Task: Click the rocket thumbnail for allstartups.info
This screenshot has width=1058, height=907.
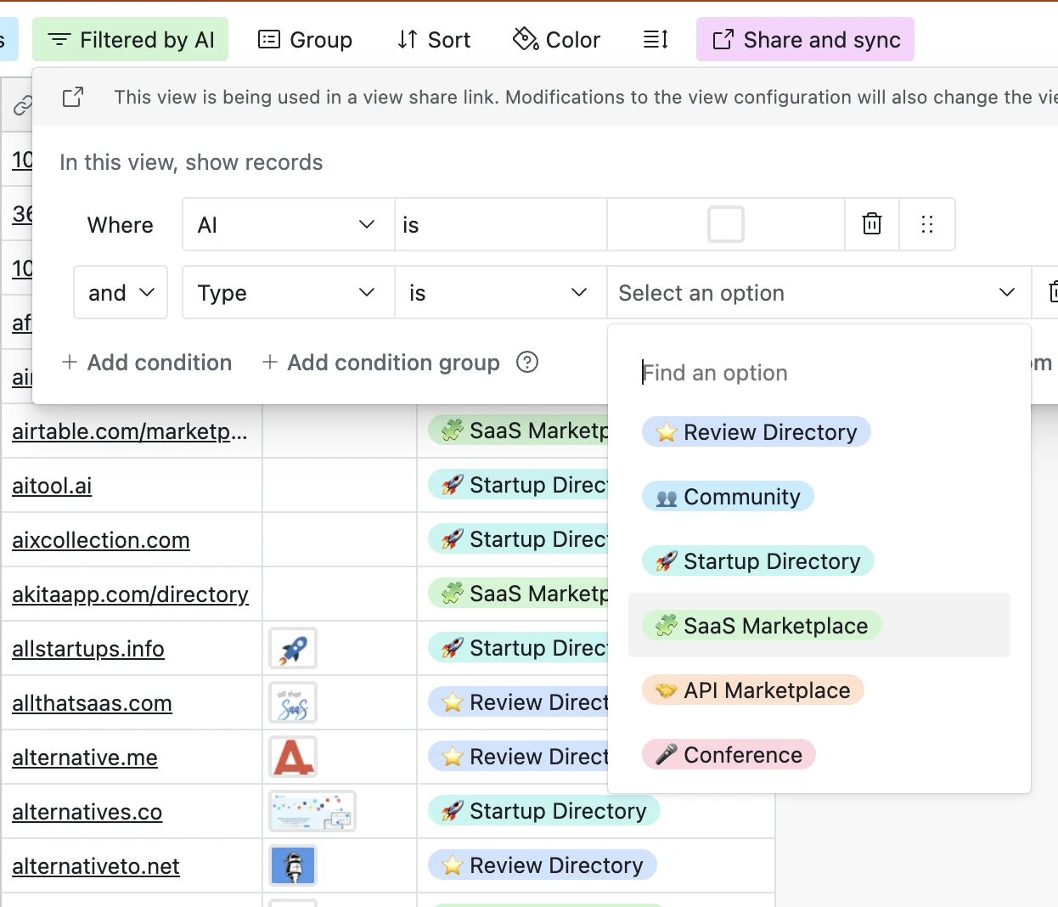Action: 293,649
